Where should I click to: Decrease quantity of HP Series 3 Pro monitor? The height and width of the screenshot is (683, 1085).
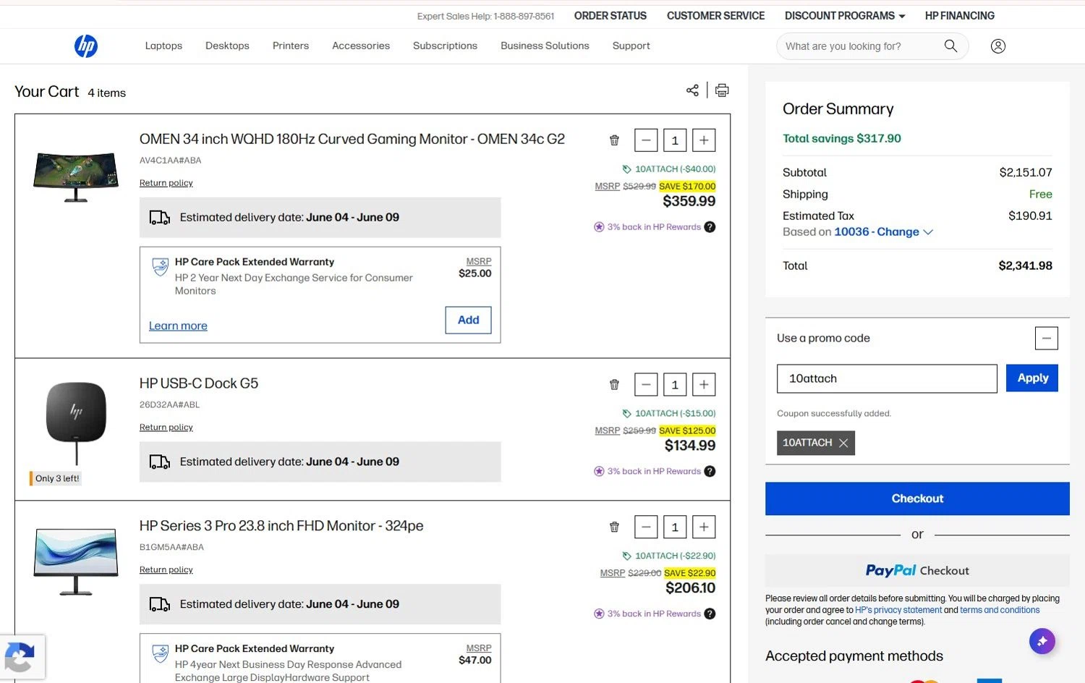coord(646,527)
